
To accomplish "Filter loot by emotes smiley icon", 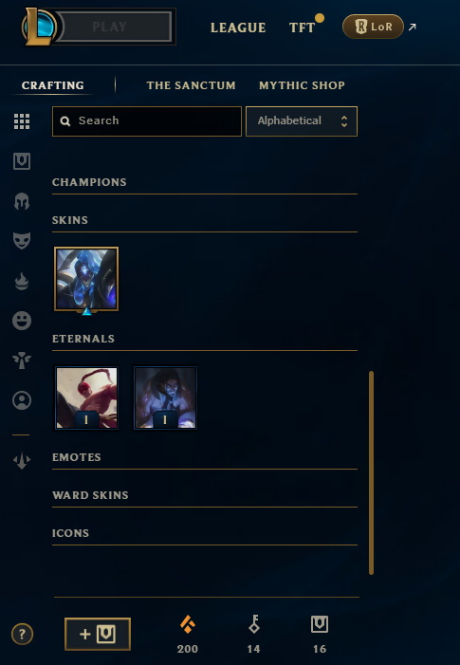I will coord(22,321).
